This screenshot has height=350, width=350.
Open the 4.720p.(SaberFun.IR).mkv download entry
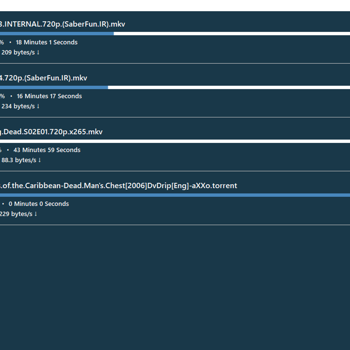[43, 78]
